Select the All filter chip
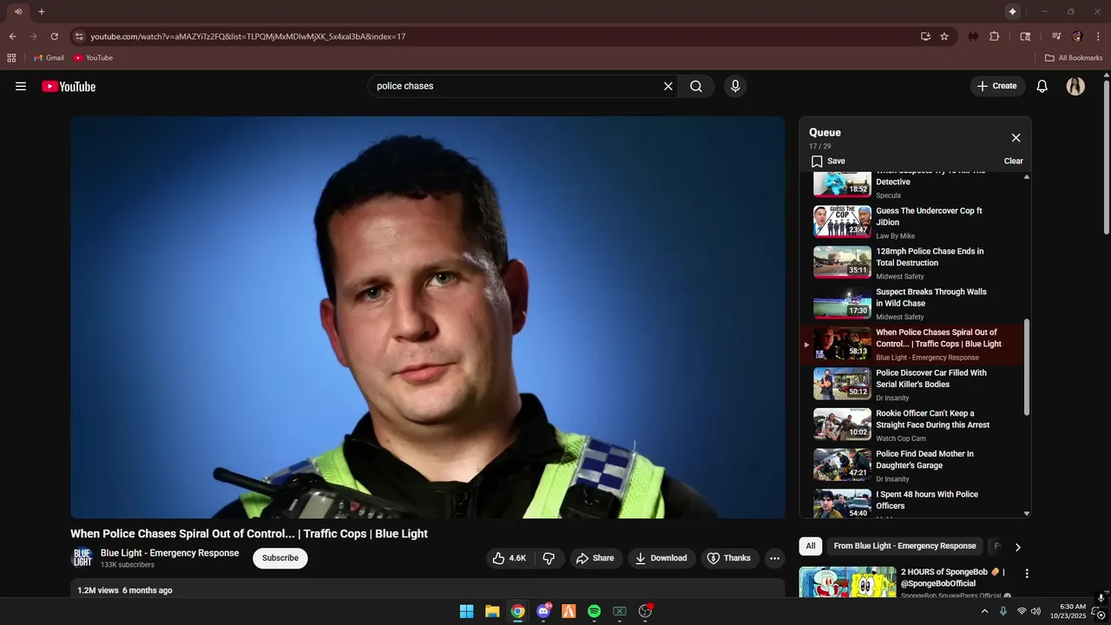Image resolution: width=1111 pixels, height=625 pixels. tap(811, 546)
